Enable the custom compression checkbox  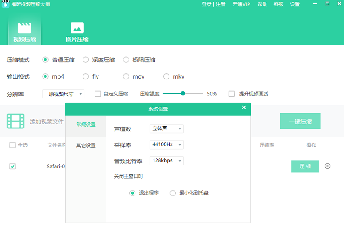98,94
